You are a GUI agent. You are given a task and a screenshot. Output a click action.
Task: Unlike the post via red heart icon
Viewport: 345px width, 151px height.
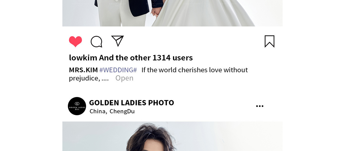point(75,42)
